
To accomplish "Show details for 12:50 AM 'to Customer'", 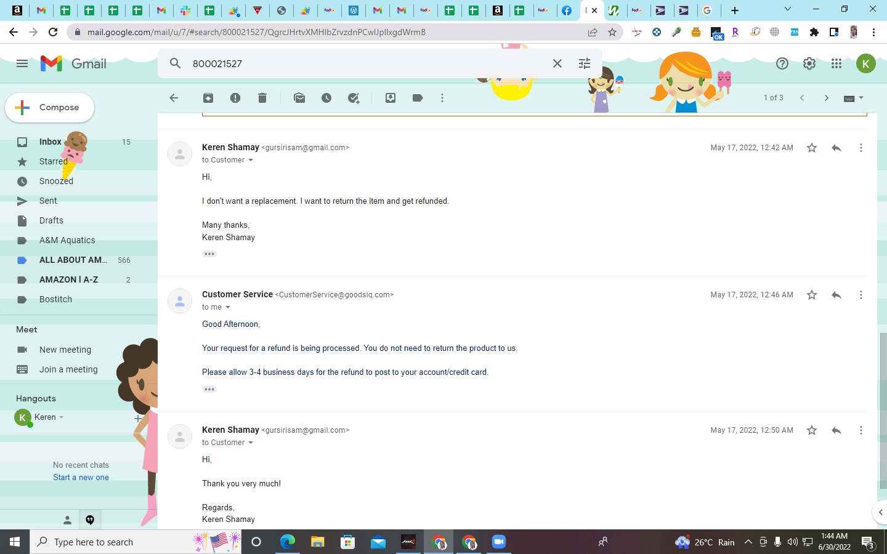I will pyautogui.click(x=251, y=443).
